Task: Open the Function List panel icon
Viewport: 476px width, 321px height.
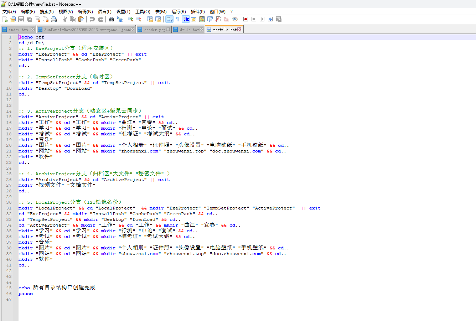Action: click(218, 19)
